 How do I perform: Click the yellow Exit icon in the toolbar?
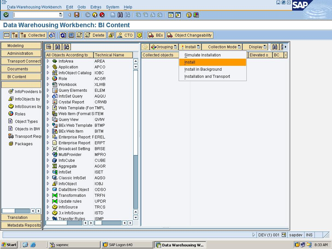(x=95, y=15)
